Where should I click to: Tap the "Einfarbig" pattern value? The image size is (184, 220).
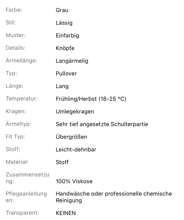click(67, 35)
